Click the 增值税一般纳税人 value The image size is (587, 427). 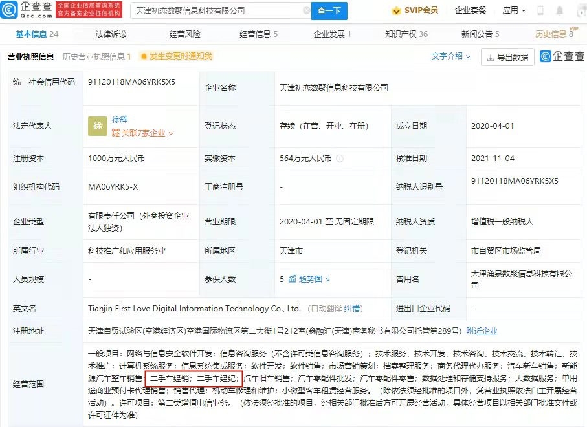(502, 222)
